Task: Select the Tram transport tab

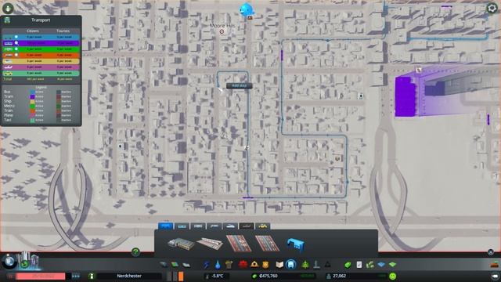Action: click(x=182, y=226)
